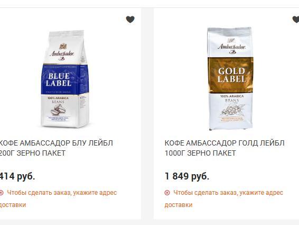Click delivery address notice under Gold Label

pyautogui.click(x=224, y=199)
